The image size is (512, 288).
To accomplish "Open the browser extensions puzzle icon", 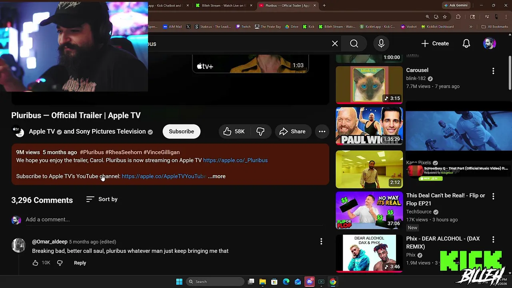I will (458, 17).
